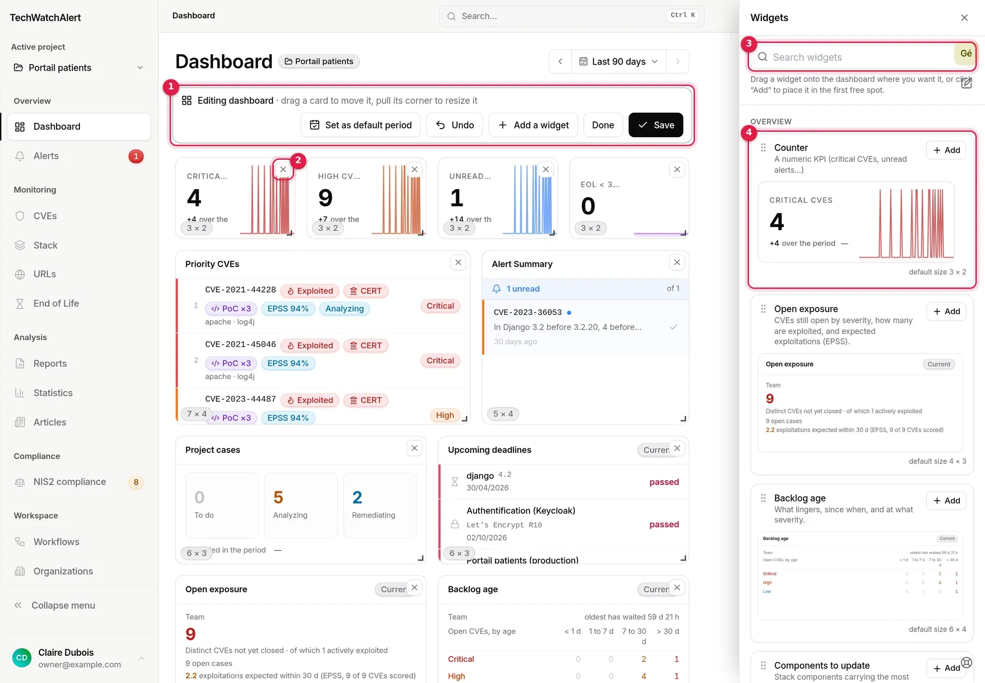This screenshot has width=985, height=683.
Task: Grab the Backlog age widget drag handle
Action: point(763,498)
